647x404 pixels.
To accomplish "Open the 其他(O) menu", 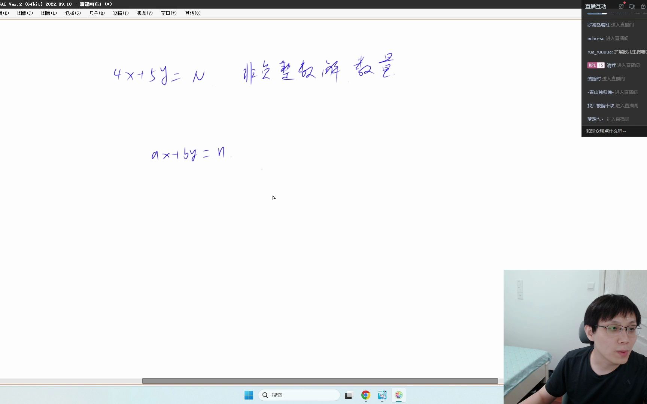I will tap(192, 13).
